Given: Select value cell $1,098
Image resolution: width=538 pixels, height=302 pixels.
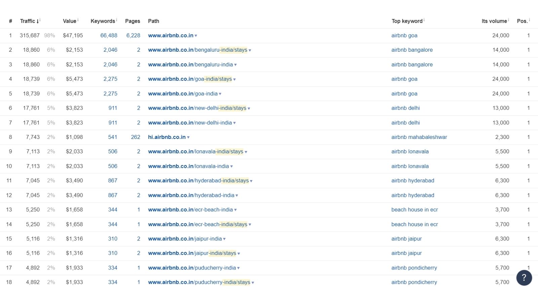Looking at the screenshot, I should coord(74,137).
